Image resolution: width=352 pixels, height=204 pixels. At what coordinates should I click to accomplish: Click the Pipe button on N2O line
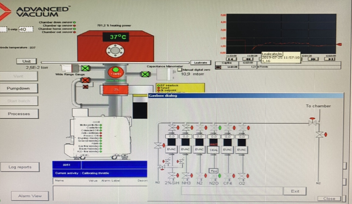click(x=214, y=171)
